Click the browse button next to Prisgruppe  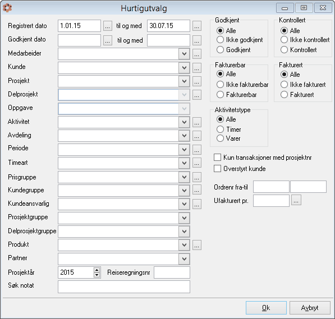(197, 177)
